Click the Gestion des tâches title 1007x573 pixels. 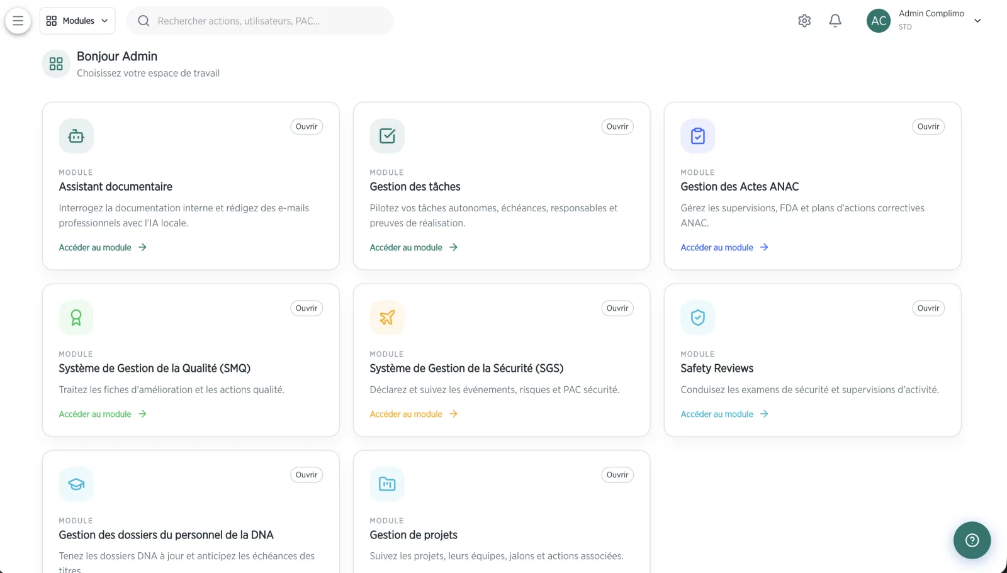click(x=415, y=187)
